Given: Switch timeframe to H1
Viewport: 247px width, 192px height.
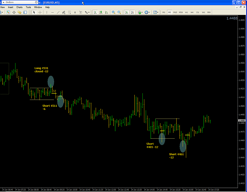Looking at the screenshot, I should coord(187,12).
